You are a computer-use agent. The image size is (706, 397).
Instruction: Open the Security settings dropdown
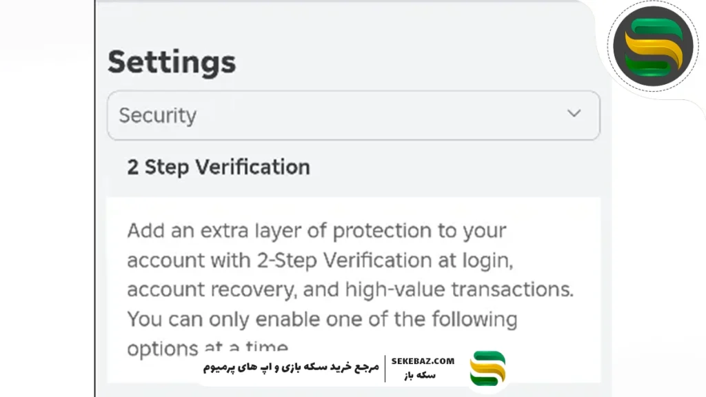(353, 115)
